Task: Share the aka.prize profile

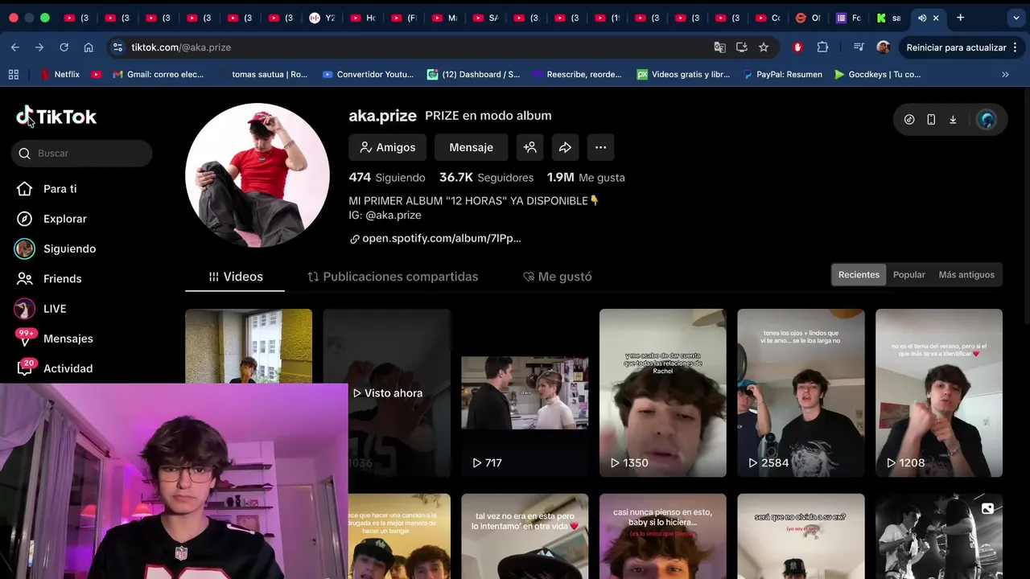Action: pyautogui.click(x=565, y=147)
